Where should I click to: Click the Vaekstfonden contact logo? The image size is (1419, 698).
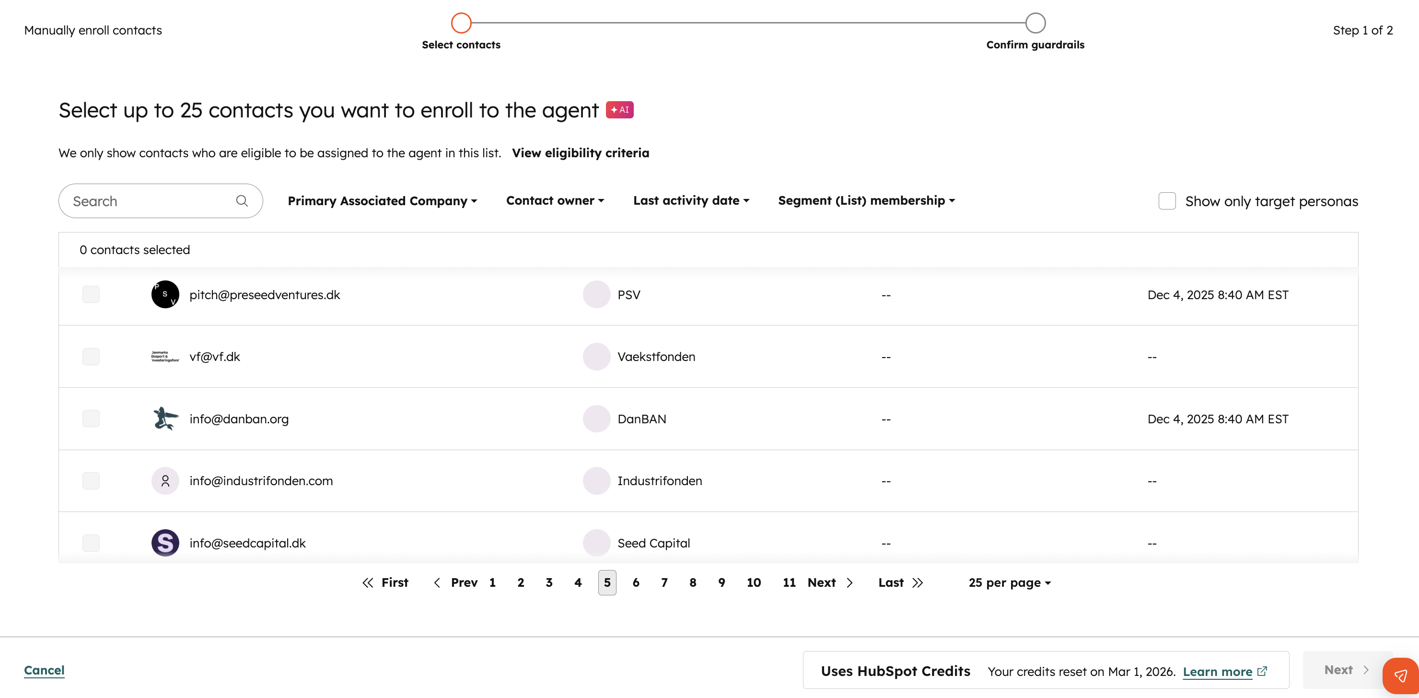[165, 357]
